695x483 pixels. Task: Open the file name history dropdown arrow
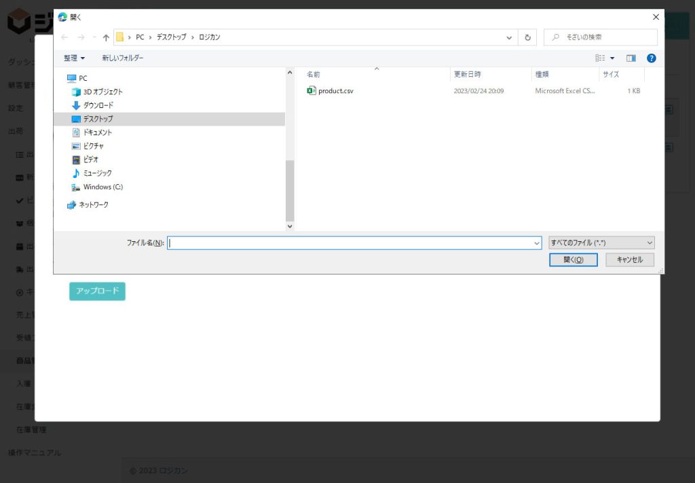click(537, 243)
